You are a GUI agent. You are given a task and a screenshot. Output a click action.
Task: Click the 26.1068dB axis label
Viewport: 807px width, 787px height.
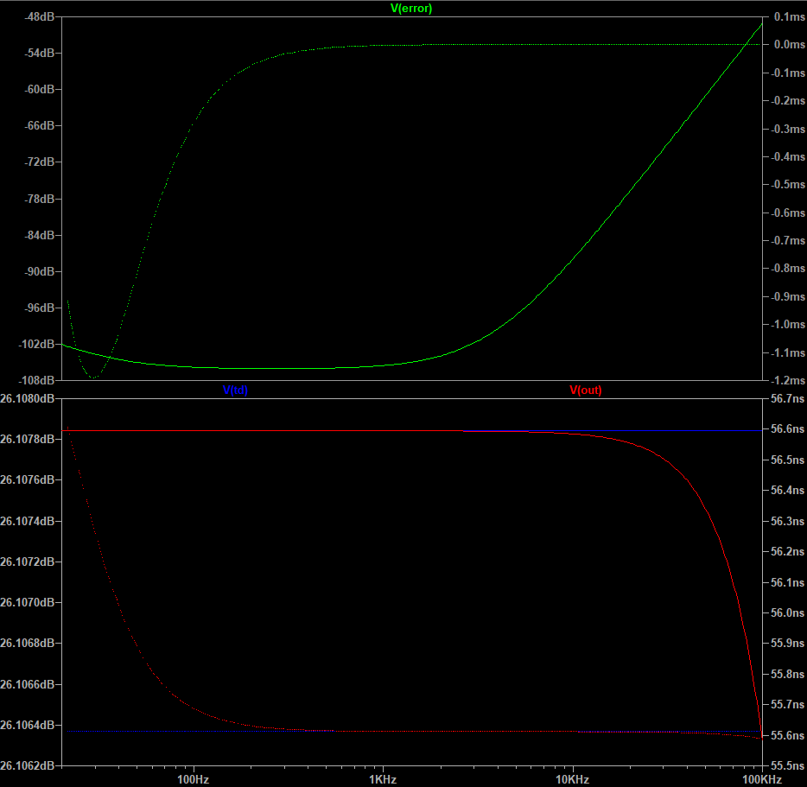click(x=28, y=643)
